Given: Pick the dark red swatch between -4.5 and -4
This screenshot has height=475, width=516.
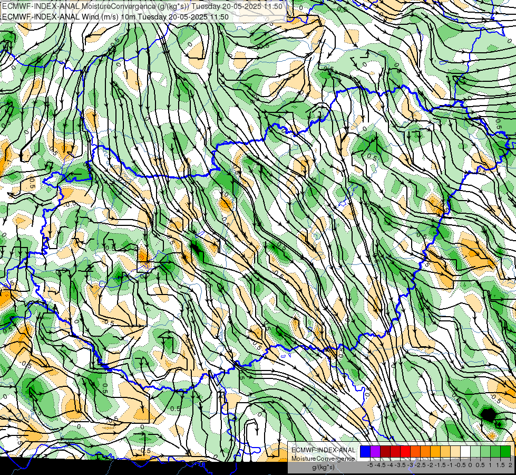Looking at the screenshot, I should 385,452.
